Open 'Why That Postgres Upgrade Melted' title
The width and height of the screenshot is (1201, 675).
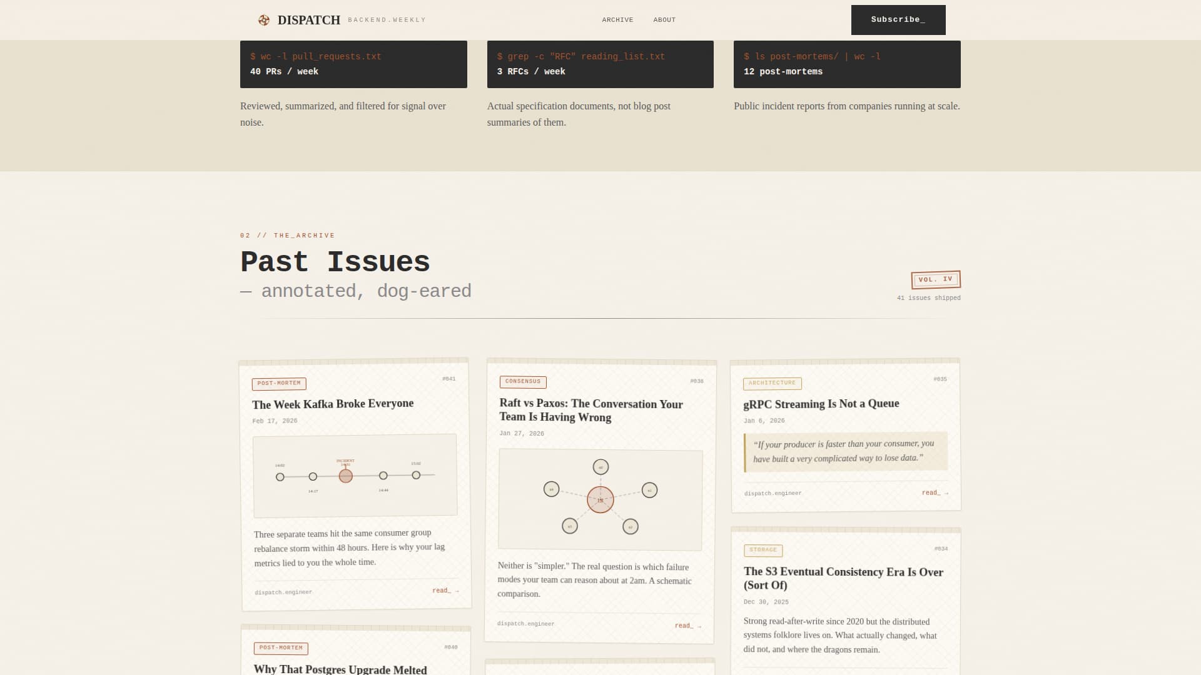pyautogui.click(x=340, y=669)
